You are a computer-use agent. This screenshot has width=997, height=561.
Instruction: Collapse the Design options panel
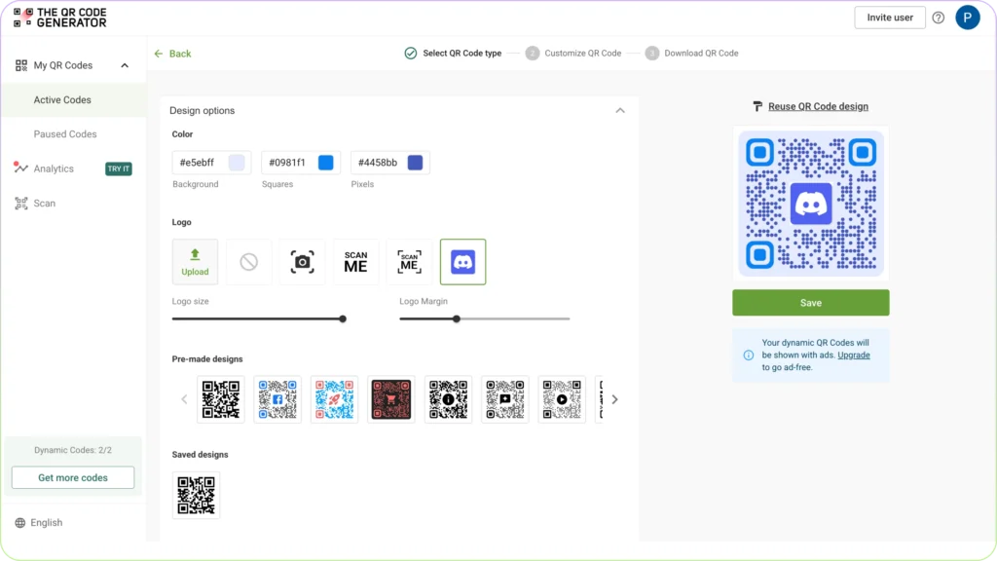(x=620, y=110)
